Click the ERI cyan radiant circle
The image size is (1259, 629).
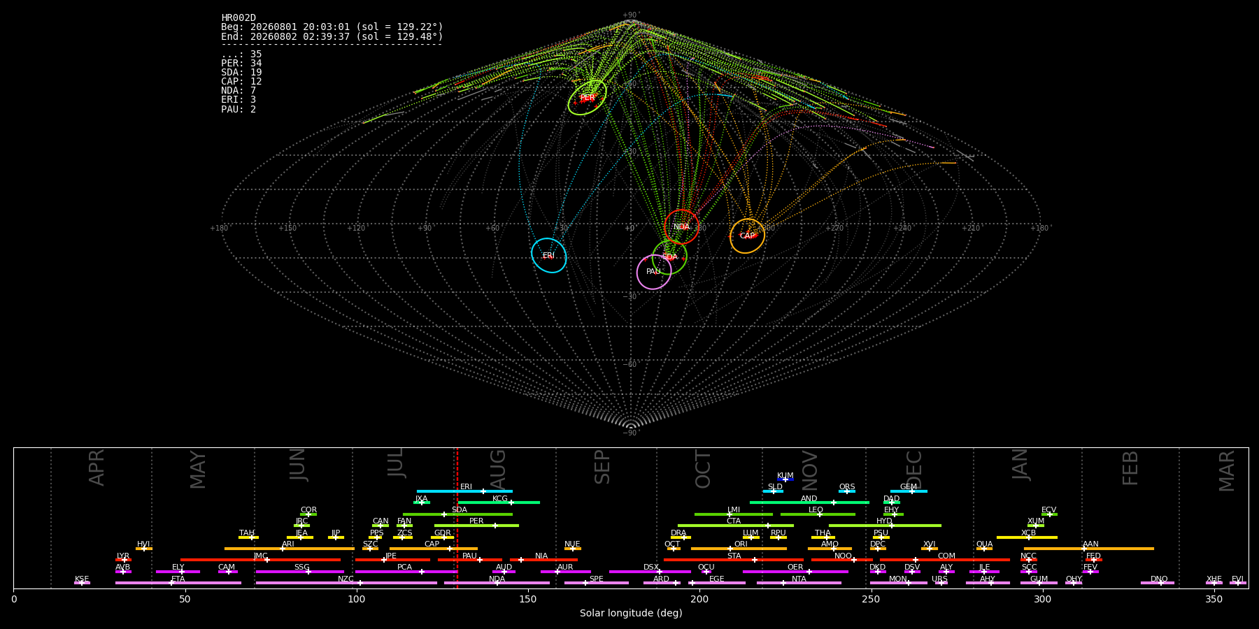[548, 255]
